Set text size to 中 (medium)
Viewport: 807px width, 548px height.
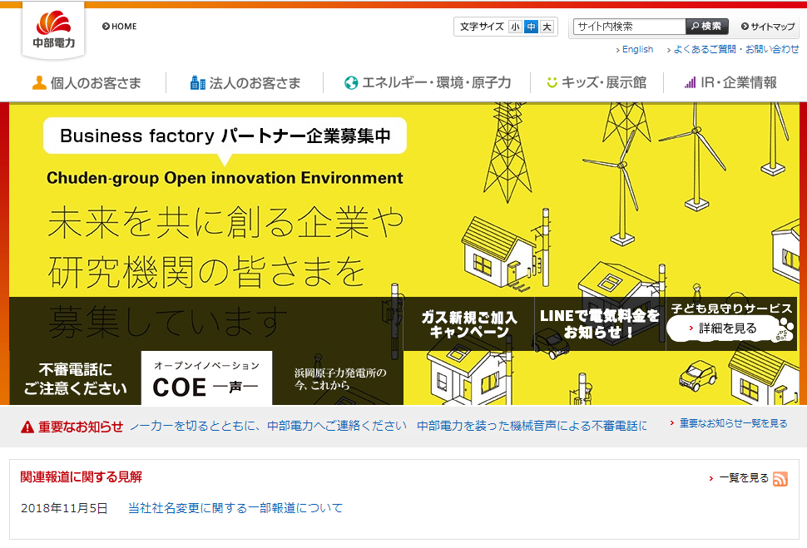pyautogui.click(x=531, y=27)
